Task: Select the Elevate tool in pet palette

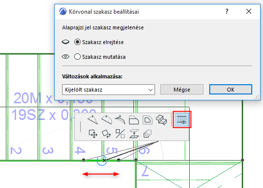Action: 134,134
